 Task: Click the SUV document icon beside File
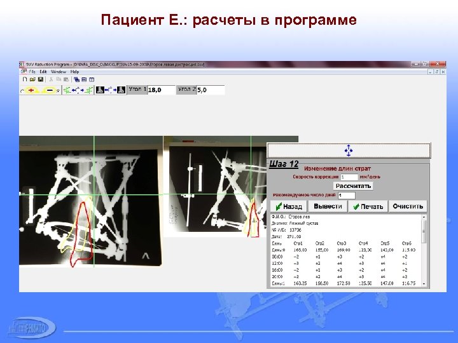[24, 71]
